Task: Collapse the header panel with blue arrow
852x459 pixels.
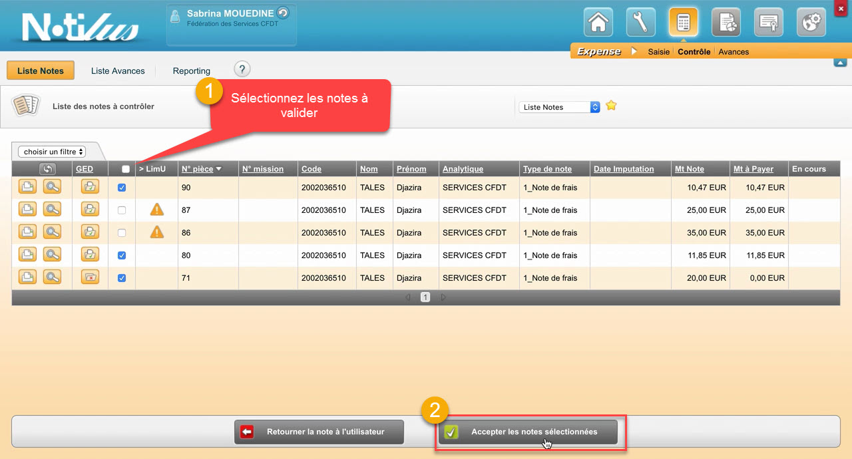Action: click(x=840, y=63)
